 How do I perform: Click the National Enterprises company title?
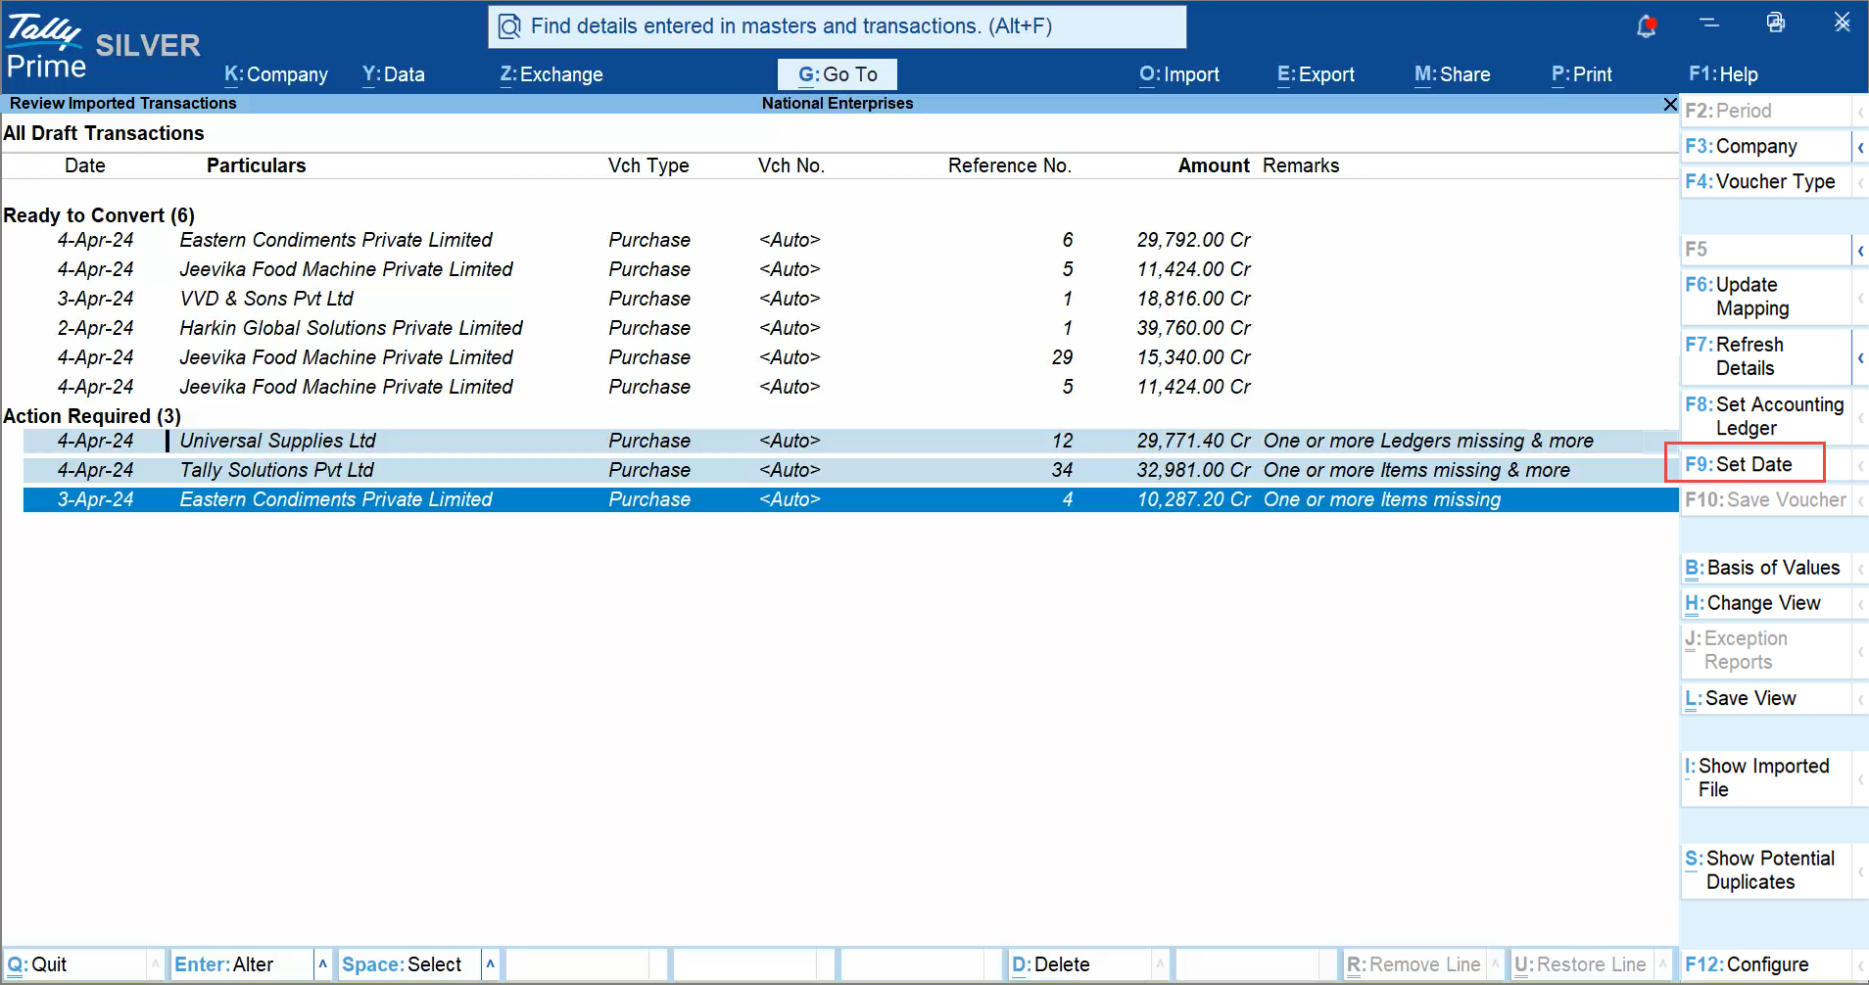(x=838, y=104)
